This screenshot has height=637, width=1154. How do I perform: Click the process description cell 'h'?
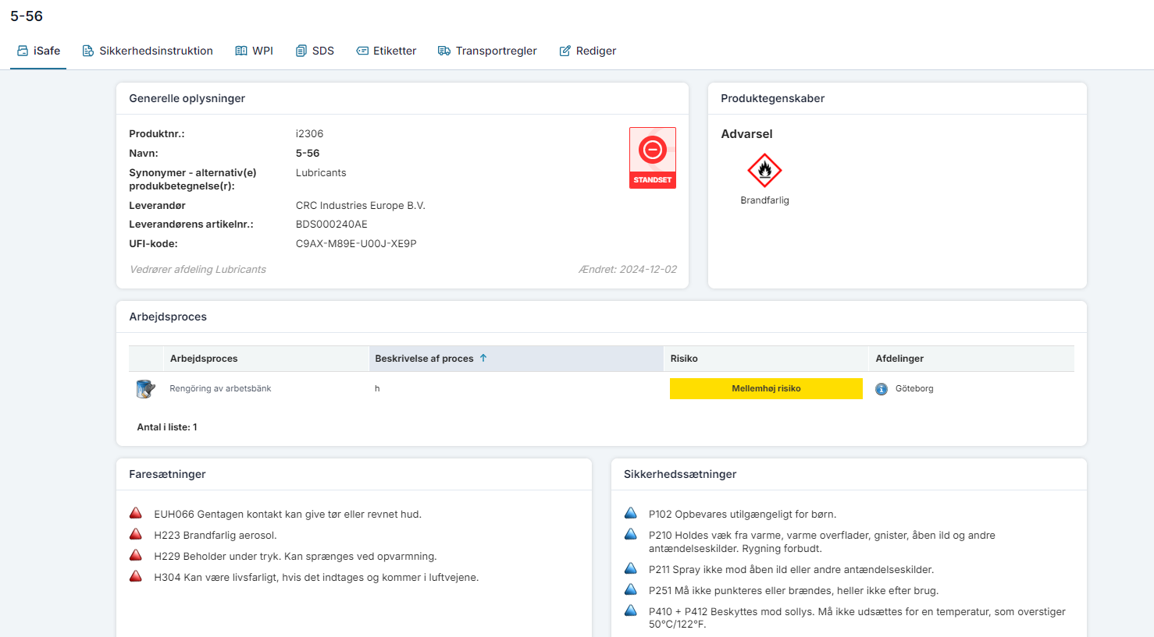tap(377, 388)
